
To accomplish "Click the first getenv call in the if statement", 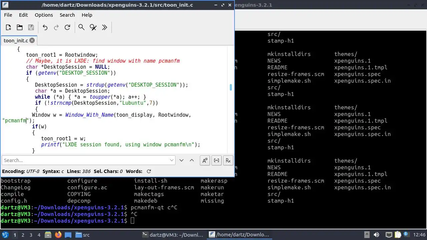I will coord(47,73).
